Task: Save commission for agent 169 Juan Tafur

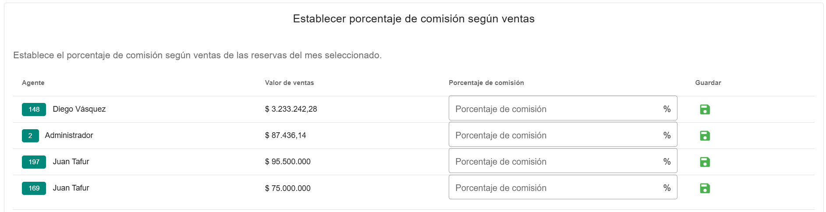Action: coord(705,188)
